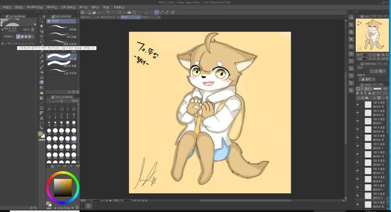The image size is (391, 212).
Task: Delete sub tool via the trash icon in the sub tool panel
Action: (78, 92)
